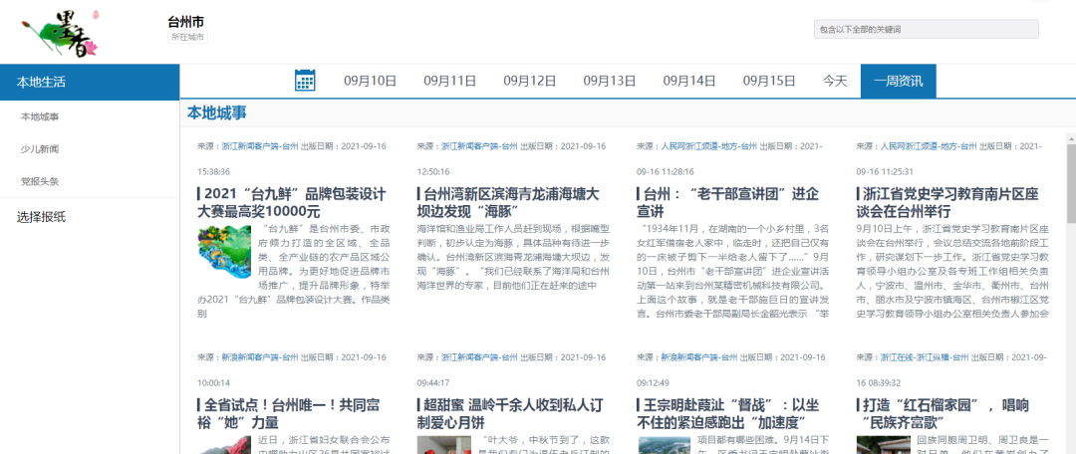
Task: Open article 2021“台九鲜”品牌包装设计大赛最高奖10000元
Action: coord(293,202)
